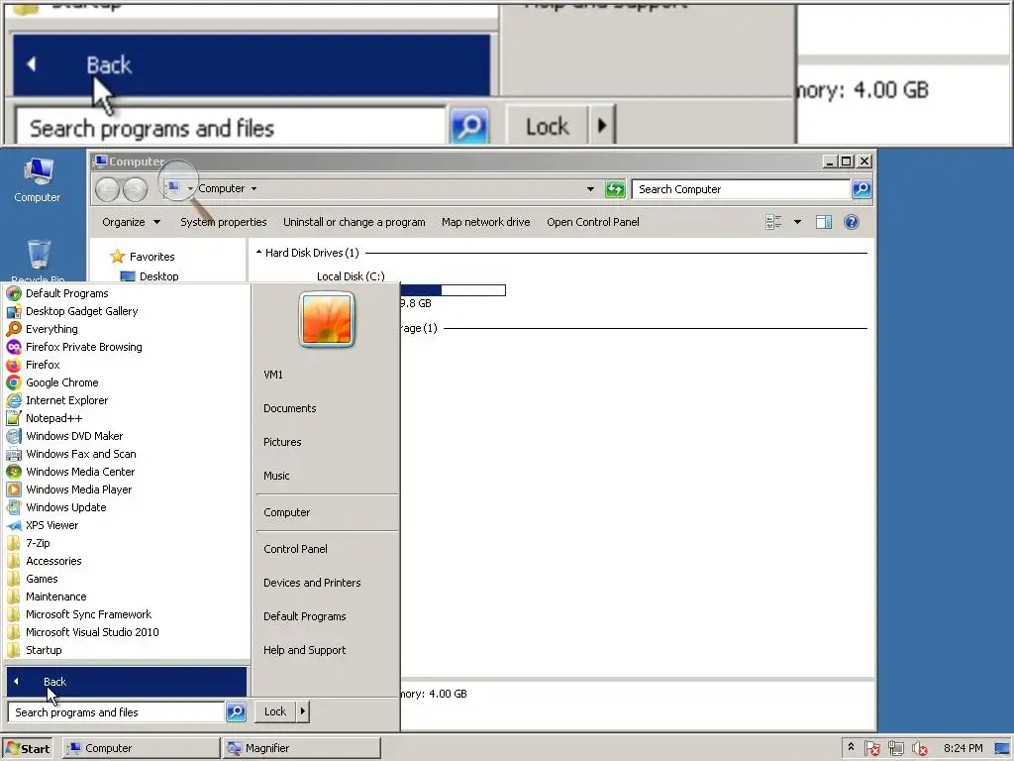
Task: Open Windows Fax and Scan
Action: (127, 454)
